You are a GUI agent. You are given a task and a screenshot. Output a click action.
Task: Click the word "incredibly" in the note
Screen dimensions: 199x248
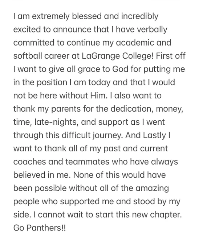140,17
